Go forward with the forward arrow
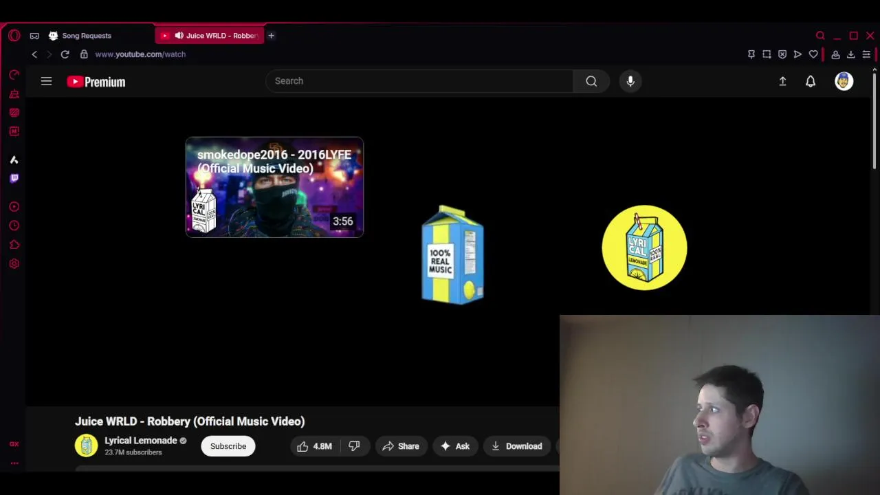This screenshot has height=495, width=880. pyautogui.click(x=49, y=54)
